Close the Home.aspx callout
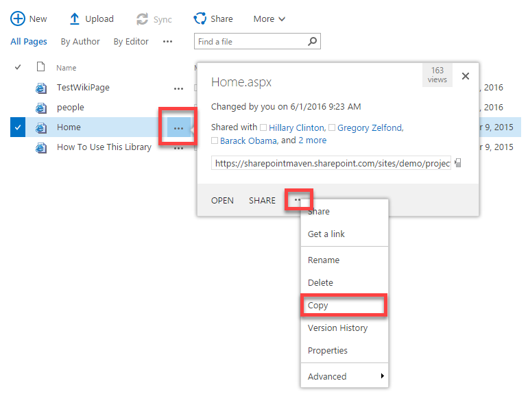The width and height of the screenshot is (528, 394). tap(466, 76)
